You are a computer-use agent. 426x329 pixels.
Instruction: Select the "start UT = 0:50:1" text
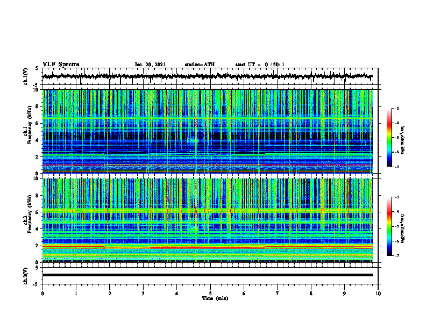(260, 65)
